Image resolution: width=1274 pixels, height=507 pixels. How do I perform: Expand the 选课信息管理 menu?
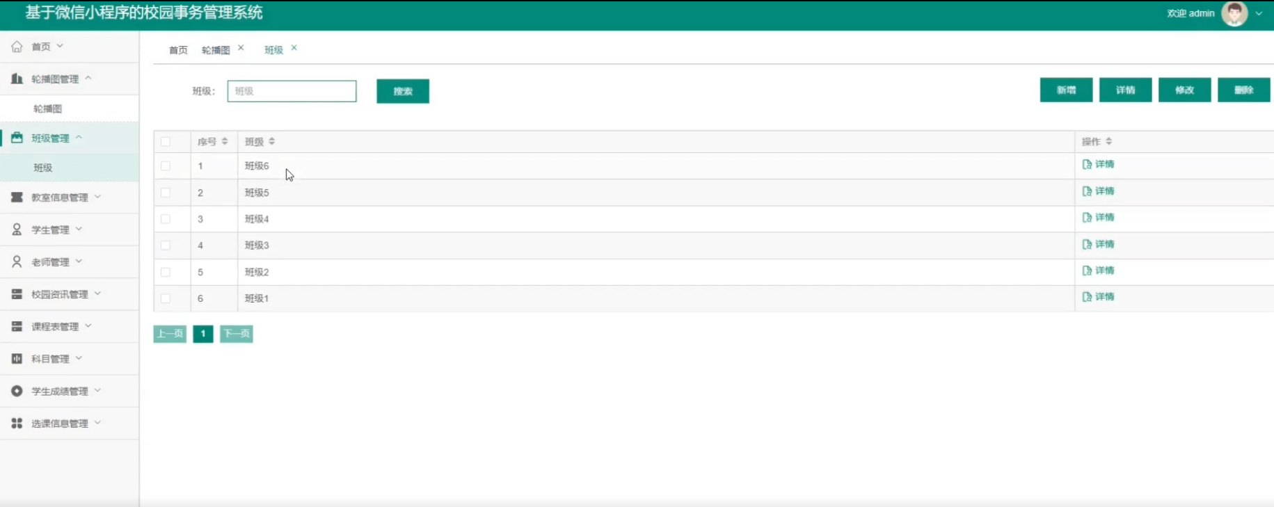(97, 422)
